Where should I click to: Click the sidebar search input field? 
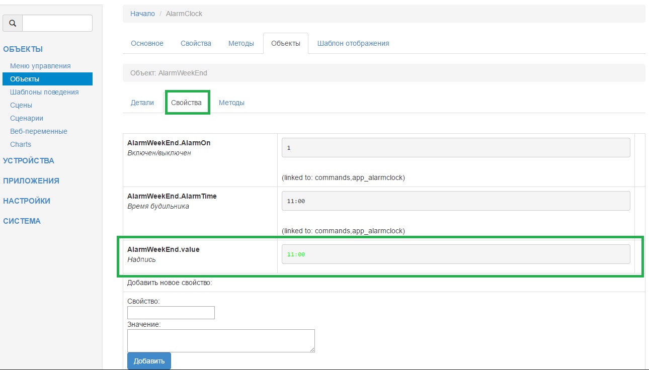[57, 23]
